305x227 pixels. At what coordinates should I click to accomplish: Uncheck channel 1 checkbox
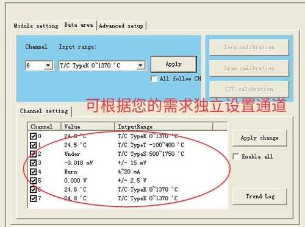(33, 145)
